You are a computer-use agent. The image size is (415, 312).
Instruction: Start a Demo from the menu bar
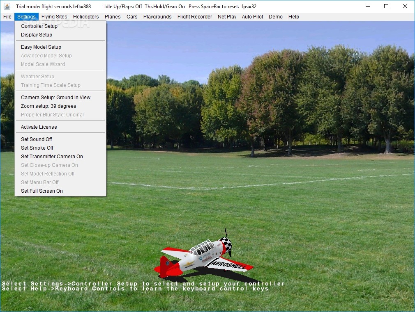coord(275,17)
